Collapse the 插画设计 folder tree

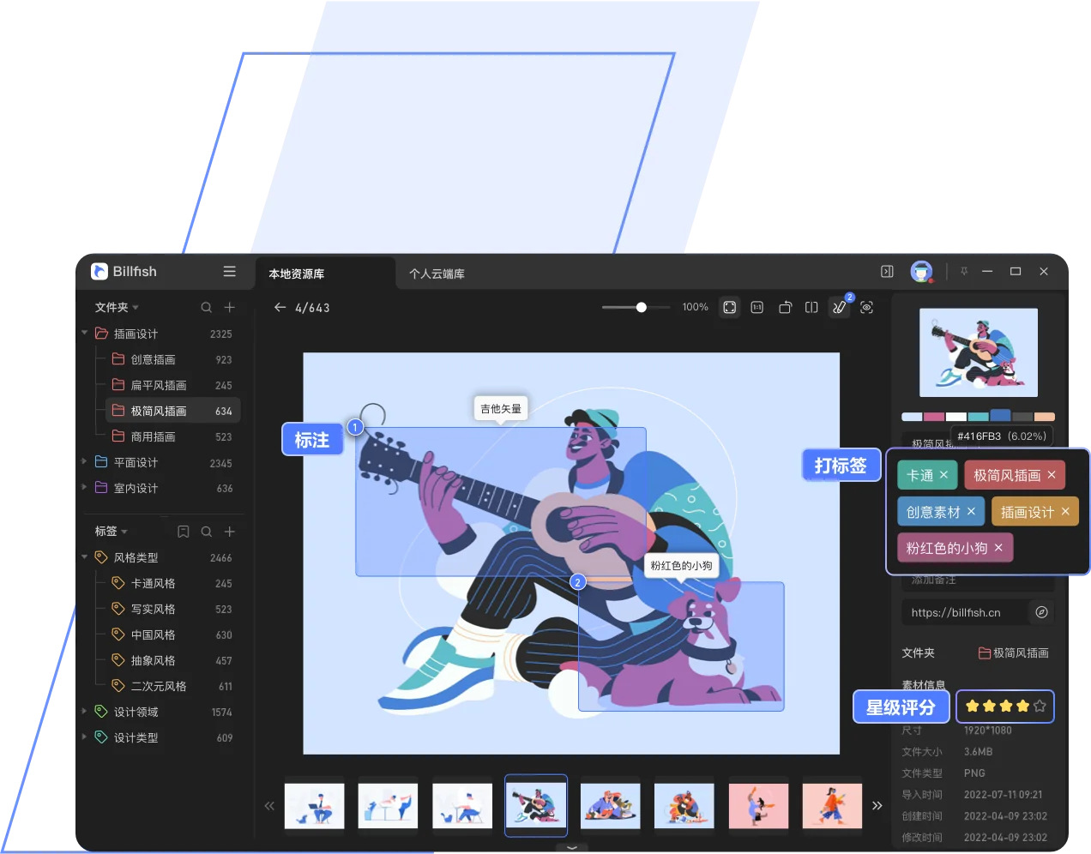(x=85, y=333)
